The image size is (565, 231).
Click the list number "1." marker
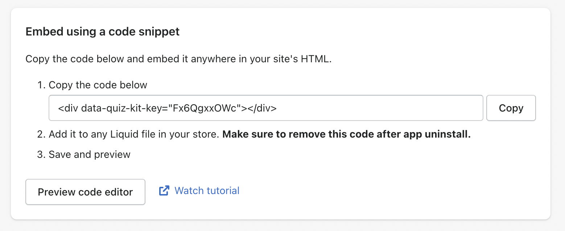tap(41, 85)
